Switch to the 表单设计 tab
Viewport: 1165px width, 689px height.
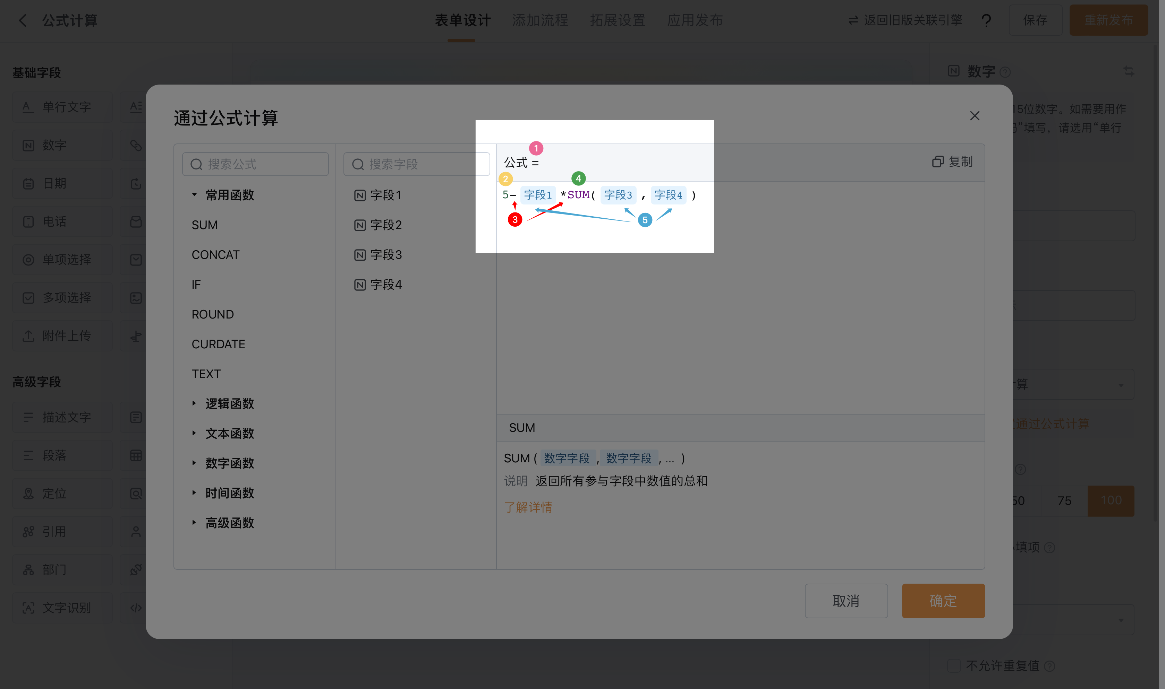pos(462,20)
